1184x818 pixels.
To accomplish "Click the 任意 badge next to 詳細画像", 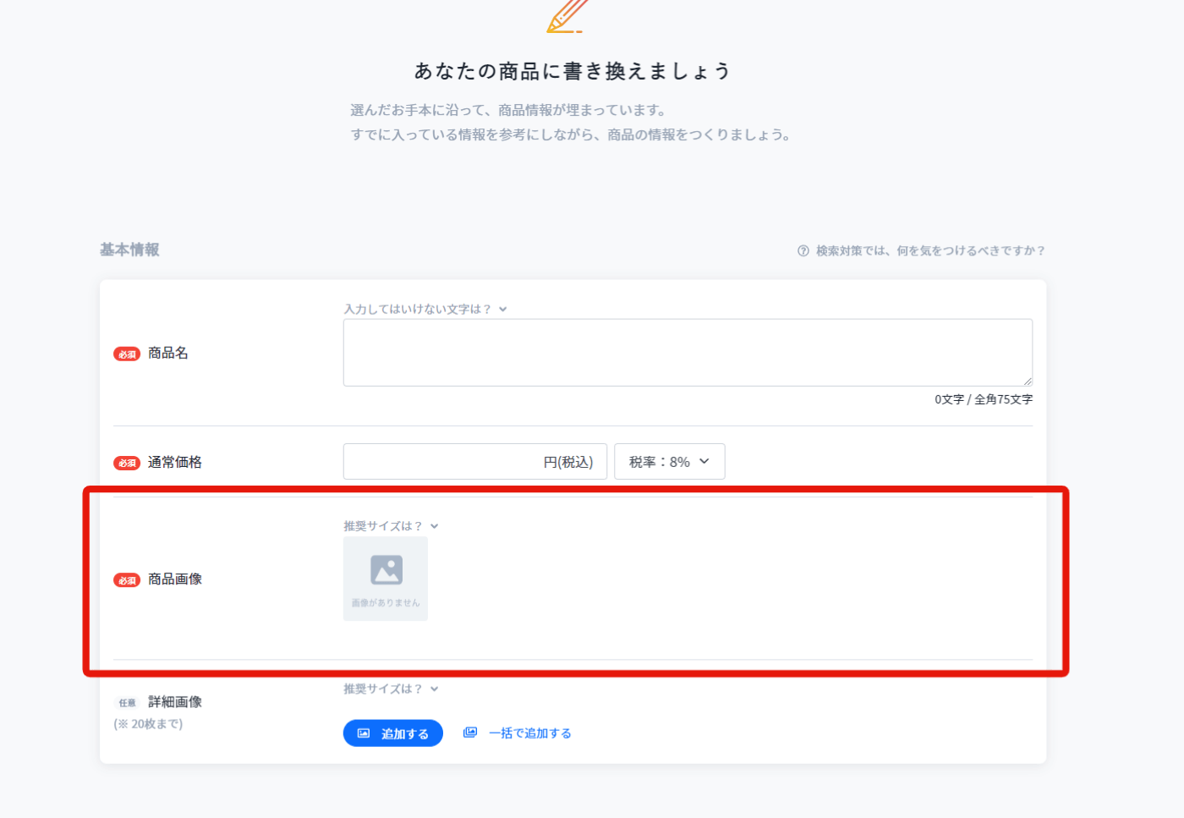I will (x=127, y=703).
